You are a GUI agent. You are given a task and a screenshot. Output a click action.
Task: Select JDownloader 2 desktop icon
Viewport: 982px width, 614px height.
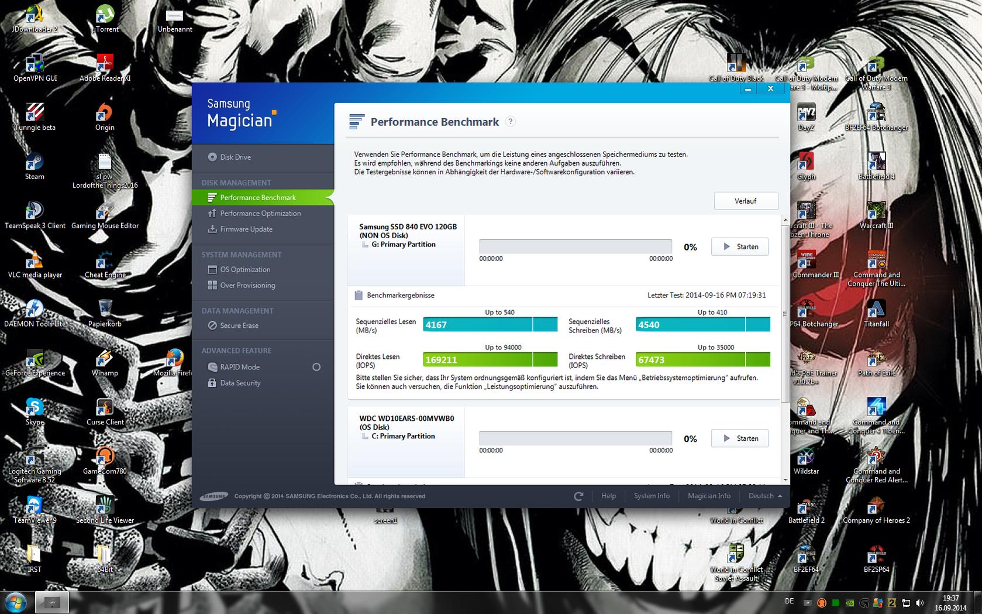pyautogui.click(x=35, y=19)
